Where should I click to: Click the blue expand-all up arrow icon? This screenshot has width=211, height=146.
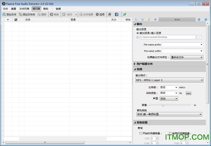pos(206,20)
